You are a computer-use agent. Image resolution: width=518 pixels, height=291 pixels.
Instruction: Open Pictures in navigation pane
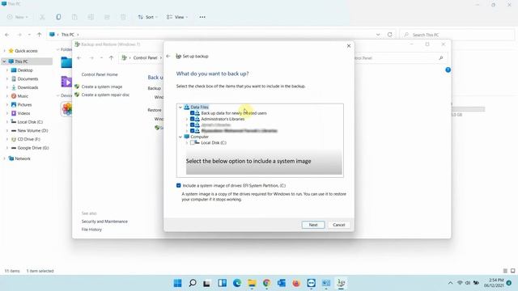pos(24,104)
